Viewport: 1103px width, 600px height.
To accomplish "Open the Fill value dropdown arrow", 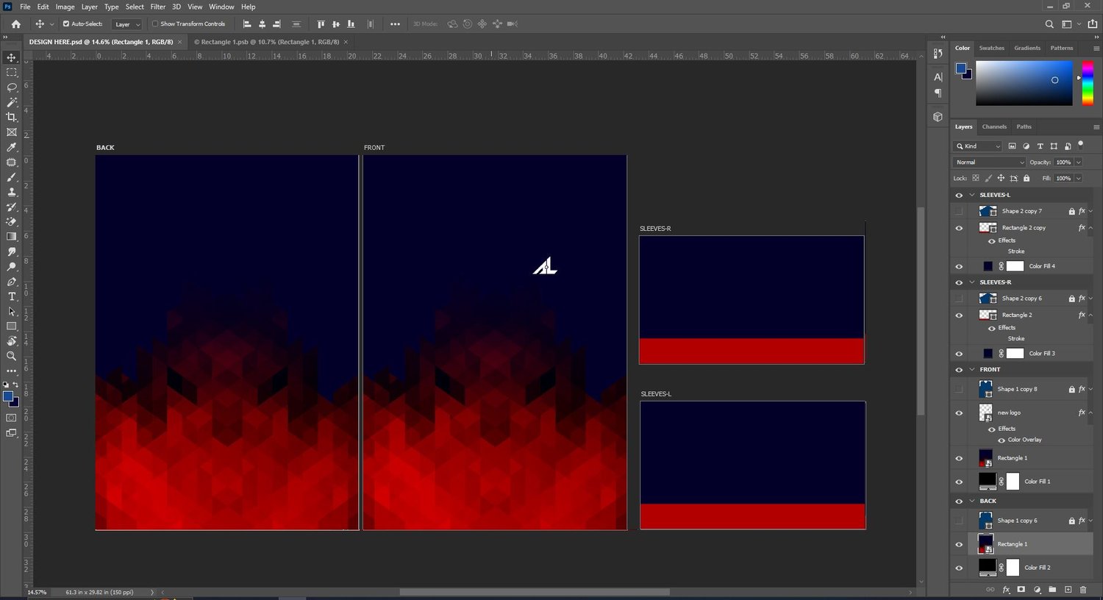I will pos(1079,178).
